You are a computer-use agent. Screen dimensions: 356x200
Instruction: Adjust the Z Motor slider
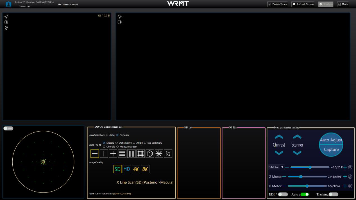point(301,177)
